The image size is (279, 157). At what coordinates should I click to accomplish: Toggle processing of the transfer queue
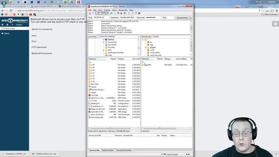coord(115,14)
